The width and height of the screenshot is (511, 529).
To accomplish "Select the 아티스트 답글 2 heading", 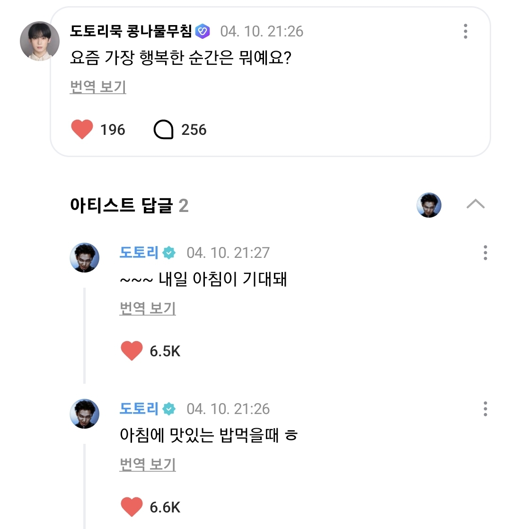I will (x=129, y=205).
